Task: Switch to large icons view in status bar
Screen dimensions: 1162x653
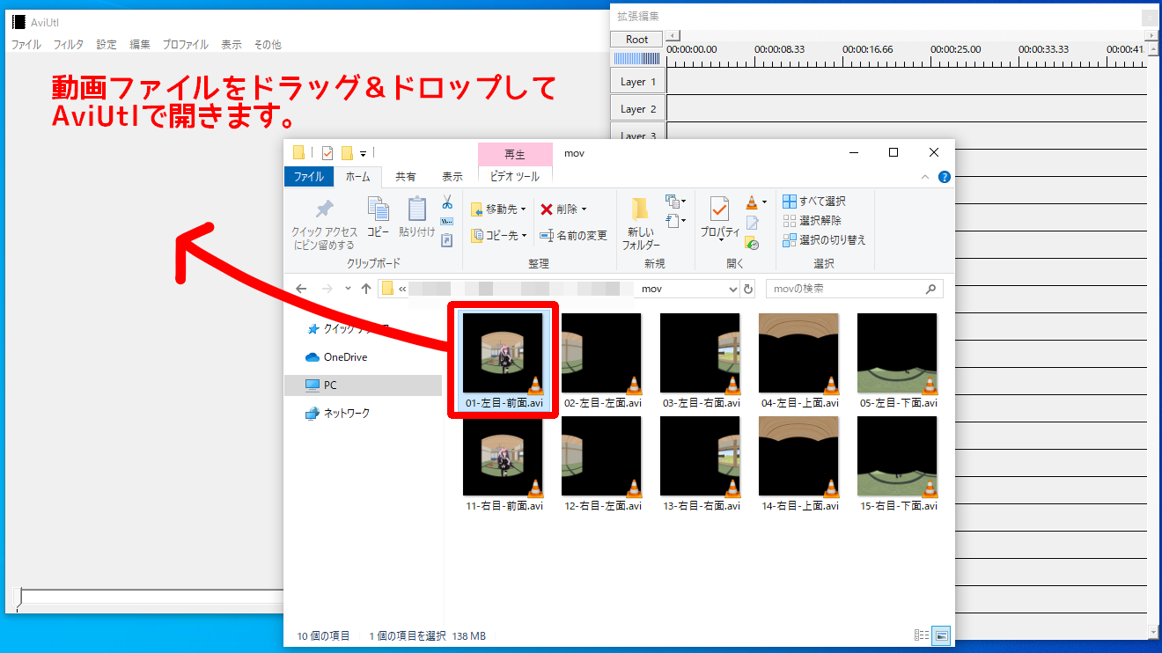Action: pos(941,635)
